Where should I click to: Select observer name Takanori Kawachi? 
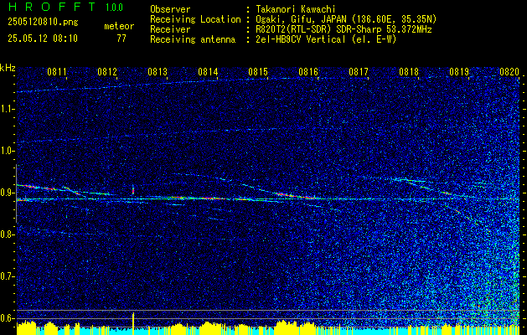[296, 9]
